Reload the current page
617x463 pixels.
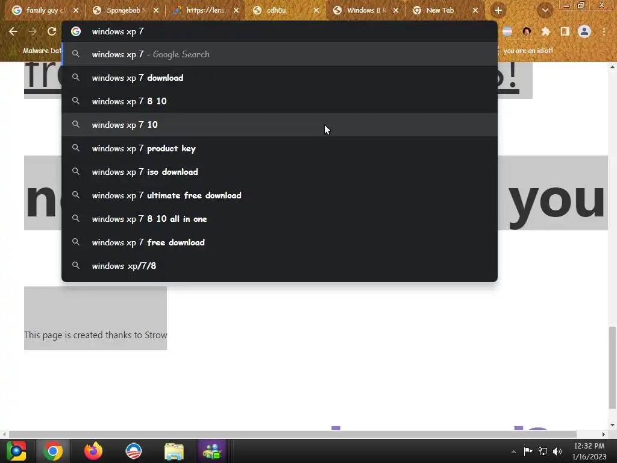point(52,31)
